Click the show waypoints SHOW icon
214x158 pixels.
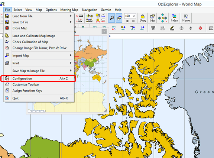[80, 21]
